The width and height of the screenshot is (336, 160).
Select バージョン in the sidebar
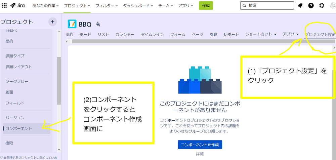coord(15,118)
